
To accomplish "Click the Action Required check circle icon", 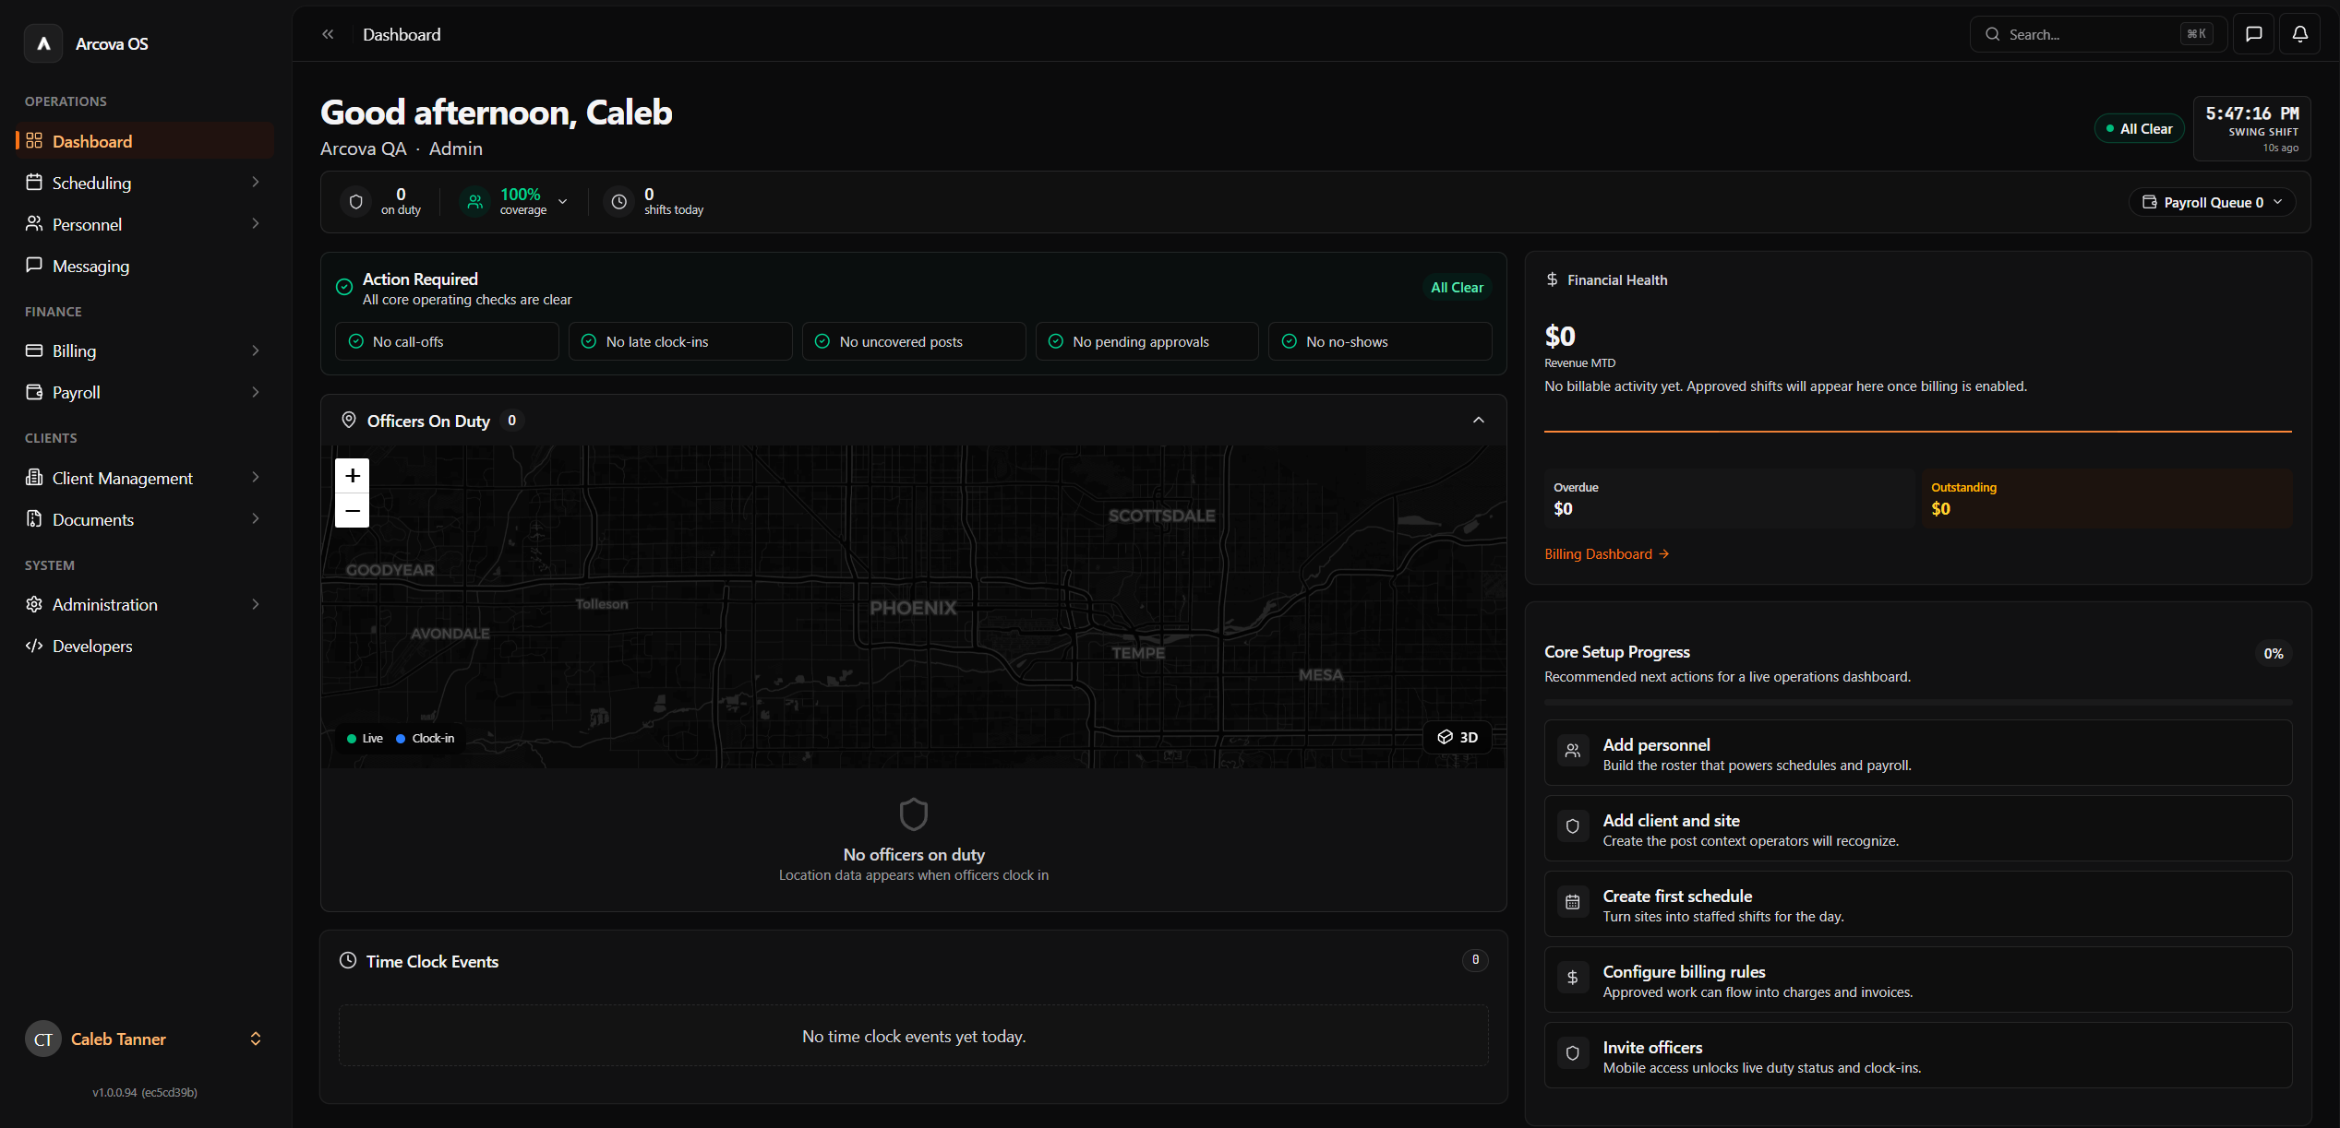I will pos(344,287).
